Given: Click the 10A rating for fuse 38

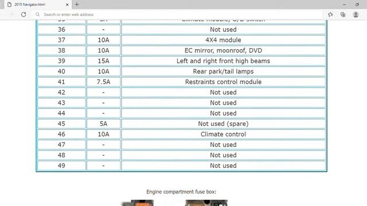Looking at the screenshot, I should pyautogui.click(x=103, y=50).
